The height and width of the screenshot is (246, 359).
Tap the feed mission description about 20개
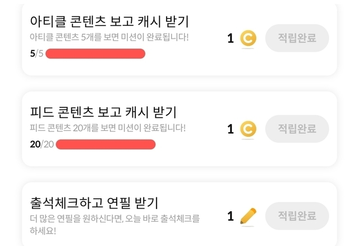(x=107, y=128)
